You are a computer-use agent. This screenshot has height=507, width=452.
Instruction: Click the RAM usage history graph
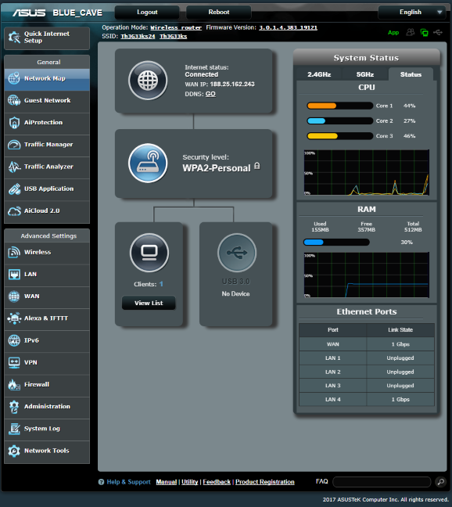click(367, 275)
